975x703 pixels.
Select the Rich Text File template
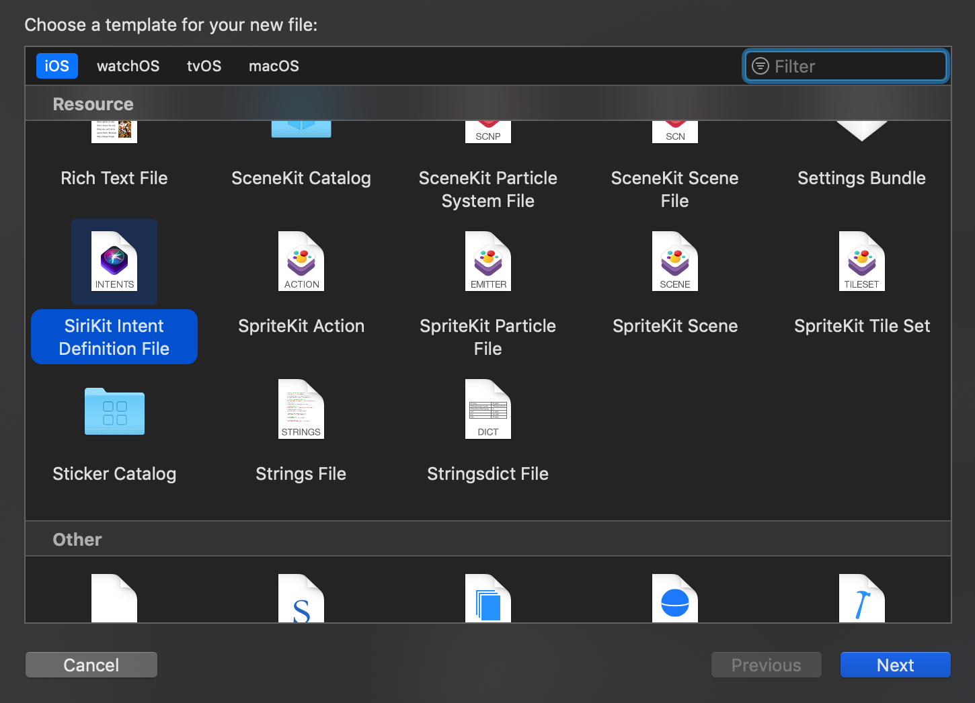114,177
